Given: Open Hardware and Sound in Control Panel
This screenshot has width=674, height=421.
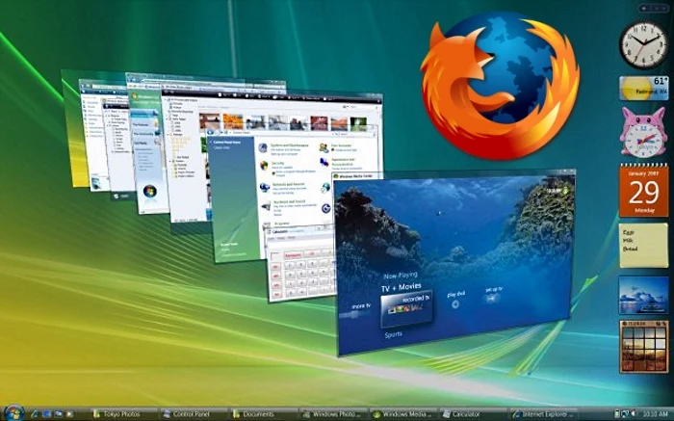Looking at the screenshot, I should [x=289, y=201].
